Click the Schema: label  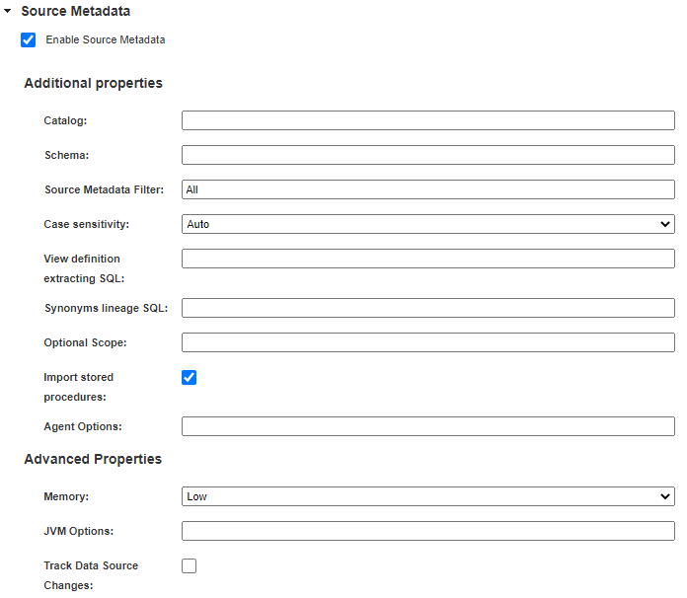pos(66,155)
